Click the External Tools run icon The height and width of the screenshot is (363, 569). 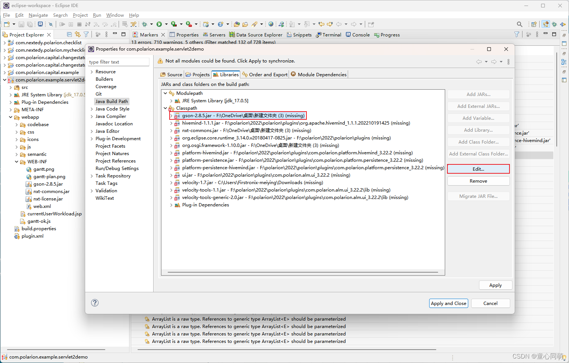pyautogui.click(x=189, y=24)
